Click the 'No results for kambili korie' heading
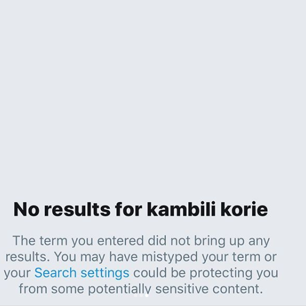Image resolution: width=306 pixels, height=306 pixels. coord(140,209)
